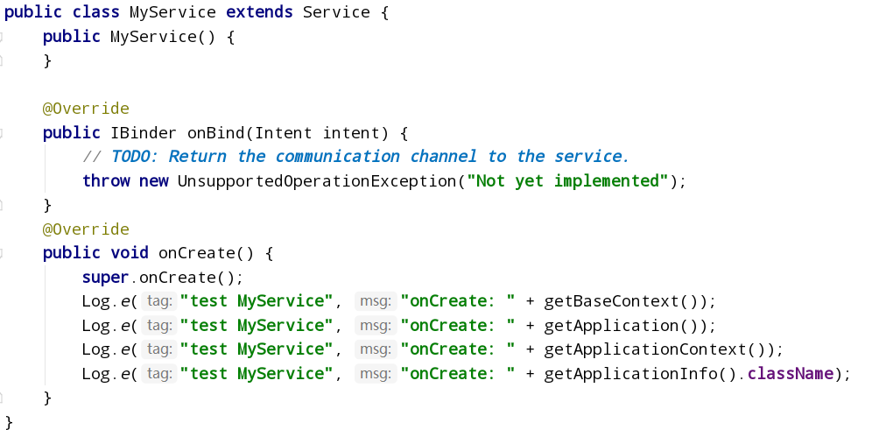
Task: Click the purple className field
Action: tap(791, 374)
